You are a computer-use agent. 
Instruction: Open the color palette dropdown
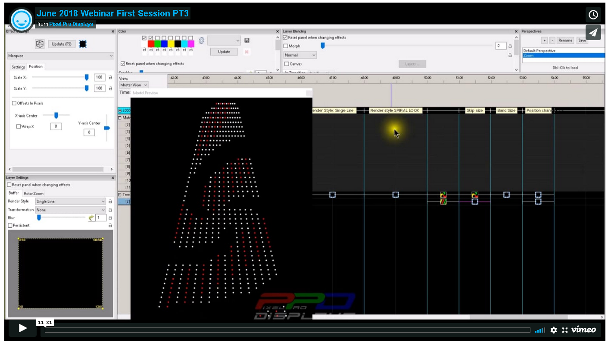pos(224,40)
